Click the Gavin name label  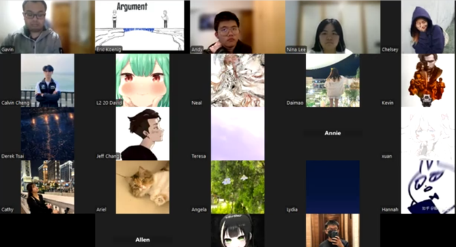pyautogui.click(x=7, y=49)
